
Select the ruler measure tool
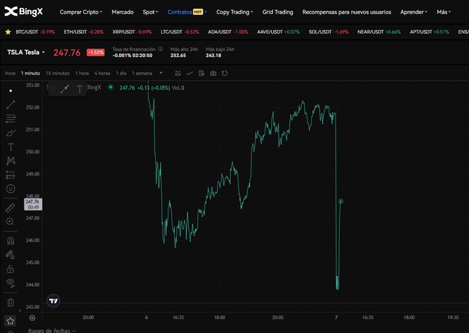(10, 208)
